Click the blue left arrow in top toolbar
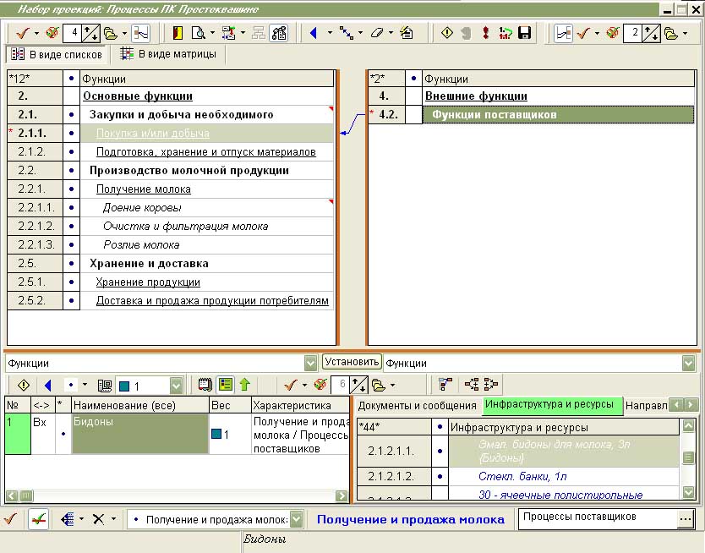 tap(313, 33)
